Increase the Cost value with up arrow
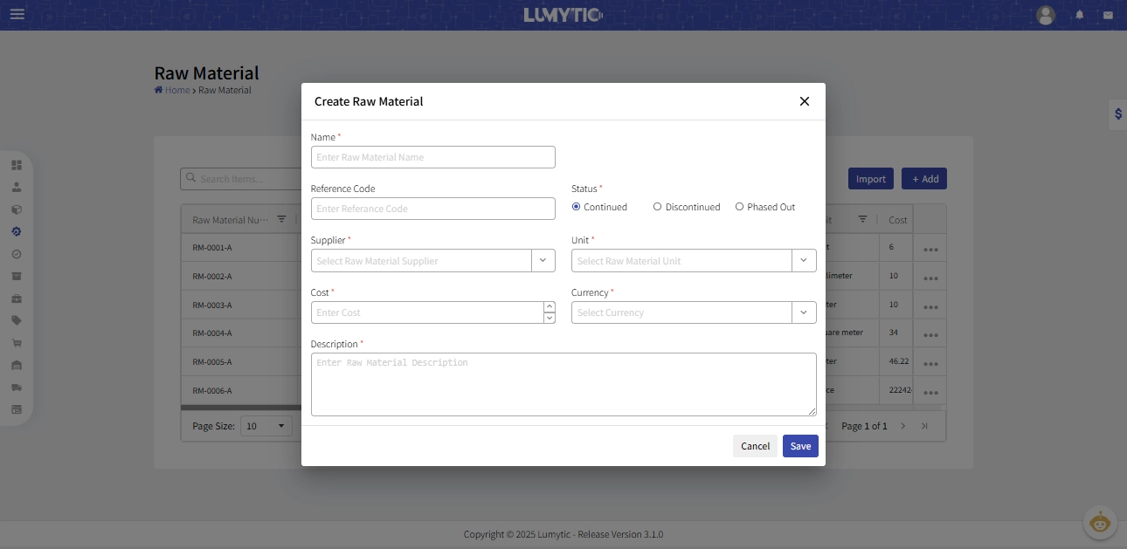 (x=550, y=307)
